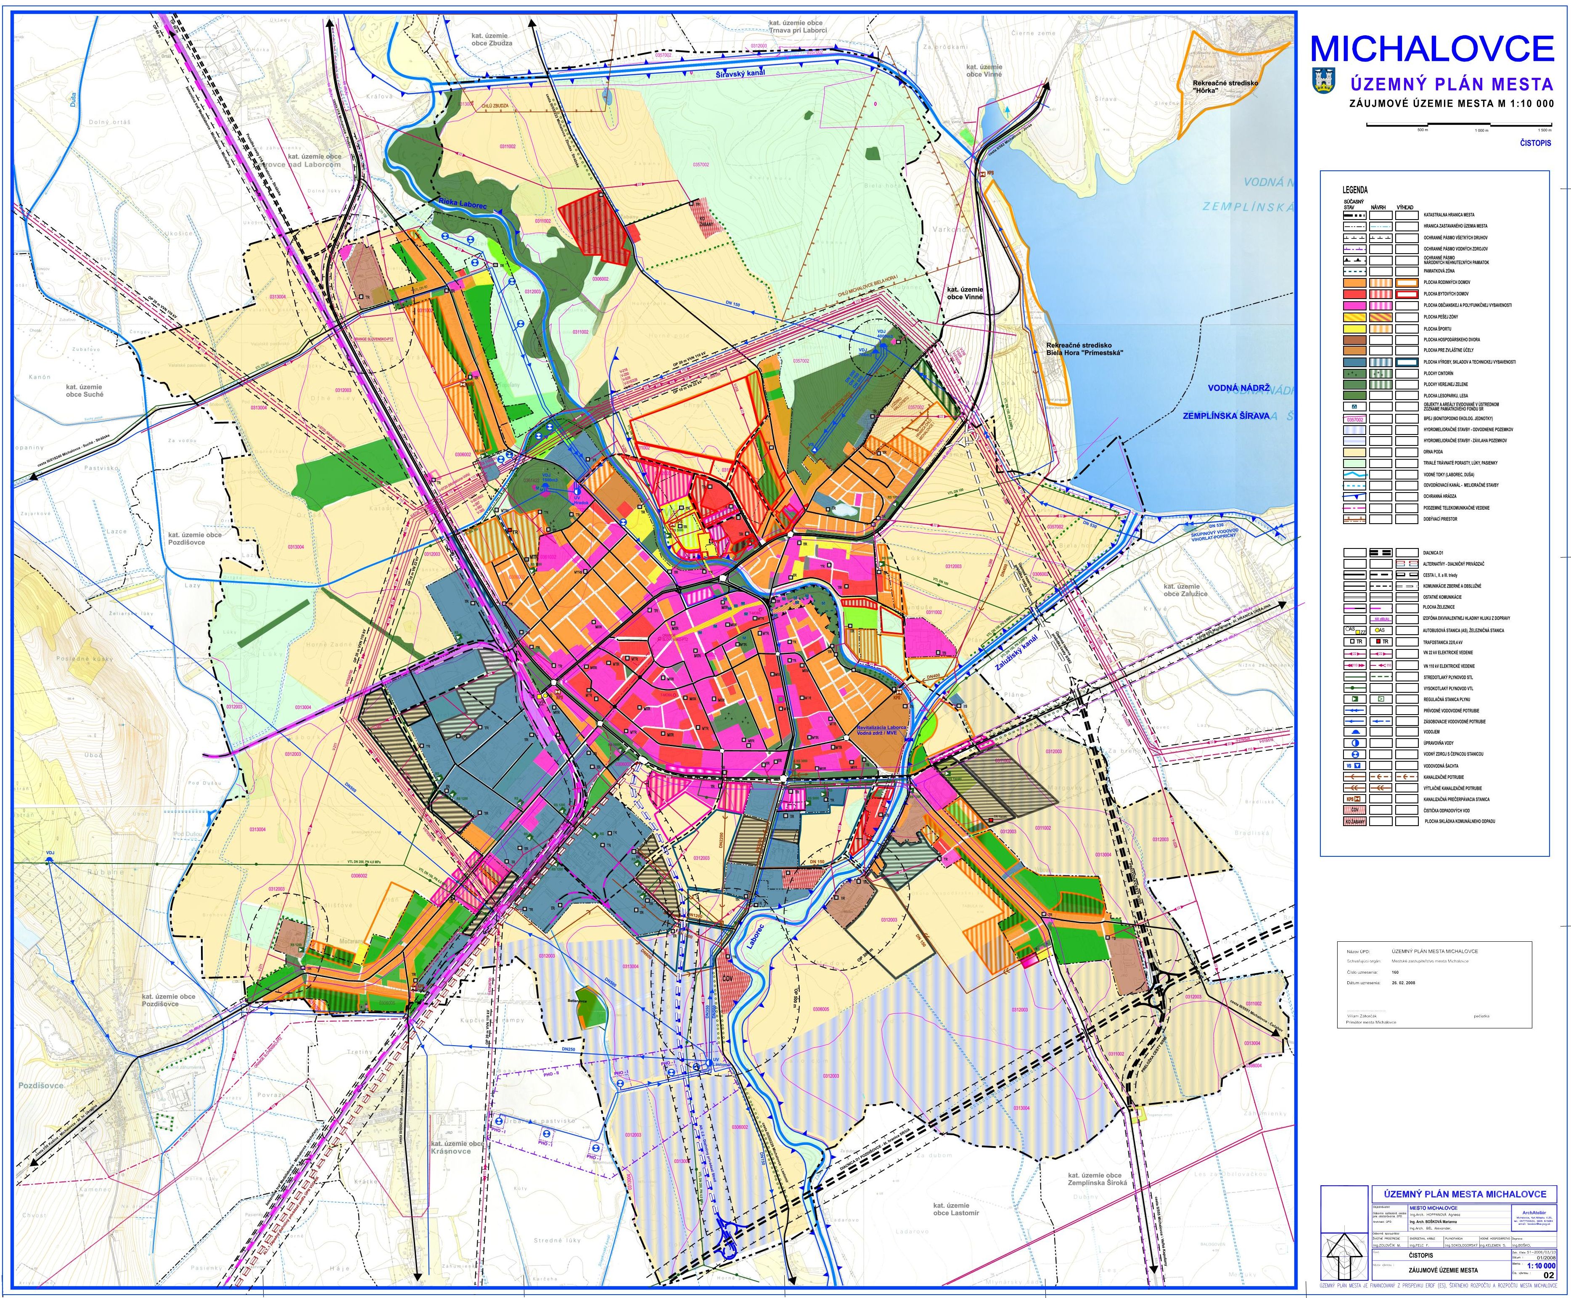The width and height of the screenshot is (1571, 1298).
Task: Click the north arrow compass symbol
Action: point(1344,1254)
